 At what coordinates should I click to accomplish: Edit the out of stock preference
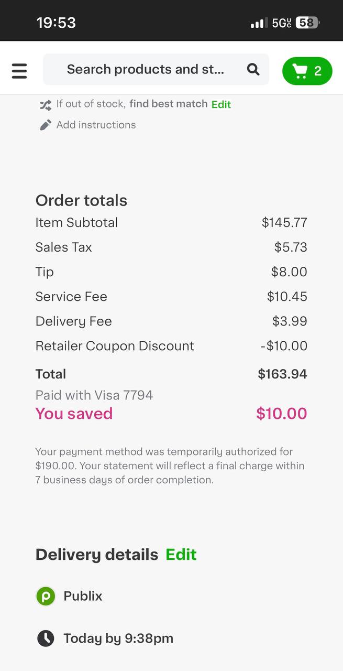click(x=221, y=104)
